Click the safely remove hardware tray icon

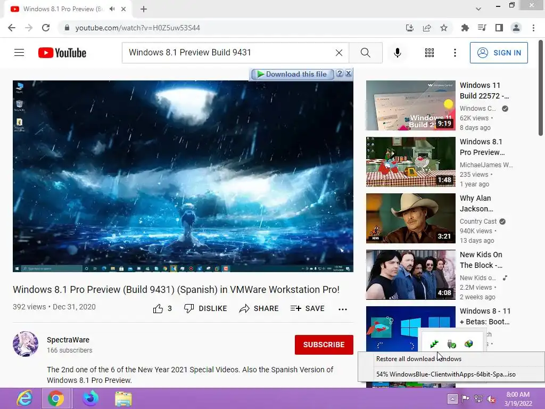pyautogui.click(x=451, y=344)
